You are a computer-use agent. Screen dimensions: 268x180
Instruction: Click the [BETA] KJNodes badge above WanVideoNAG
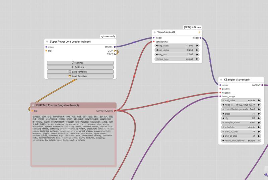(x=192, y=27)
